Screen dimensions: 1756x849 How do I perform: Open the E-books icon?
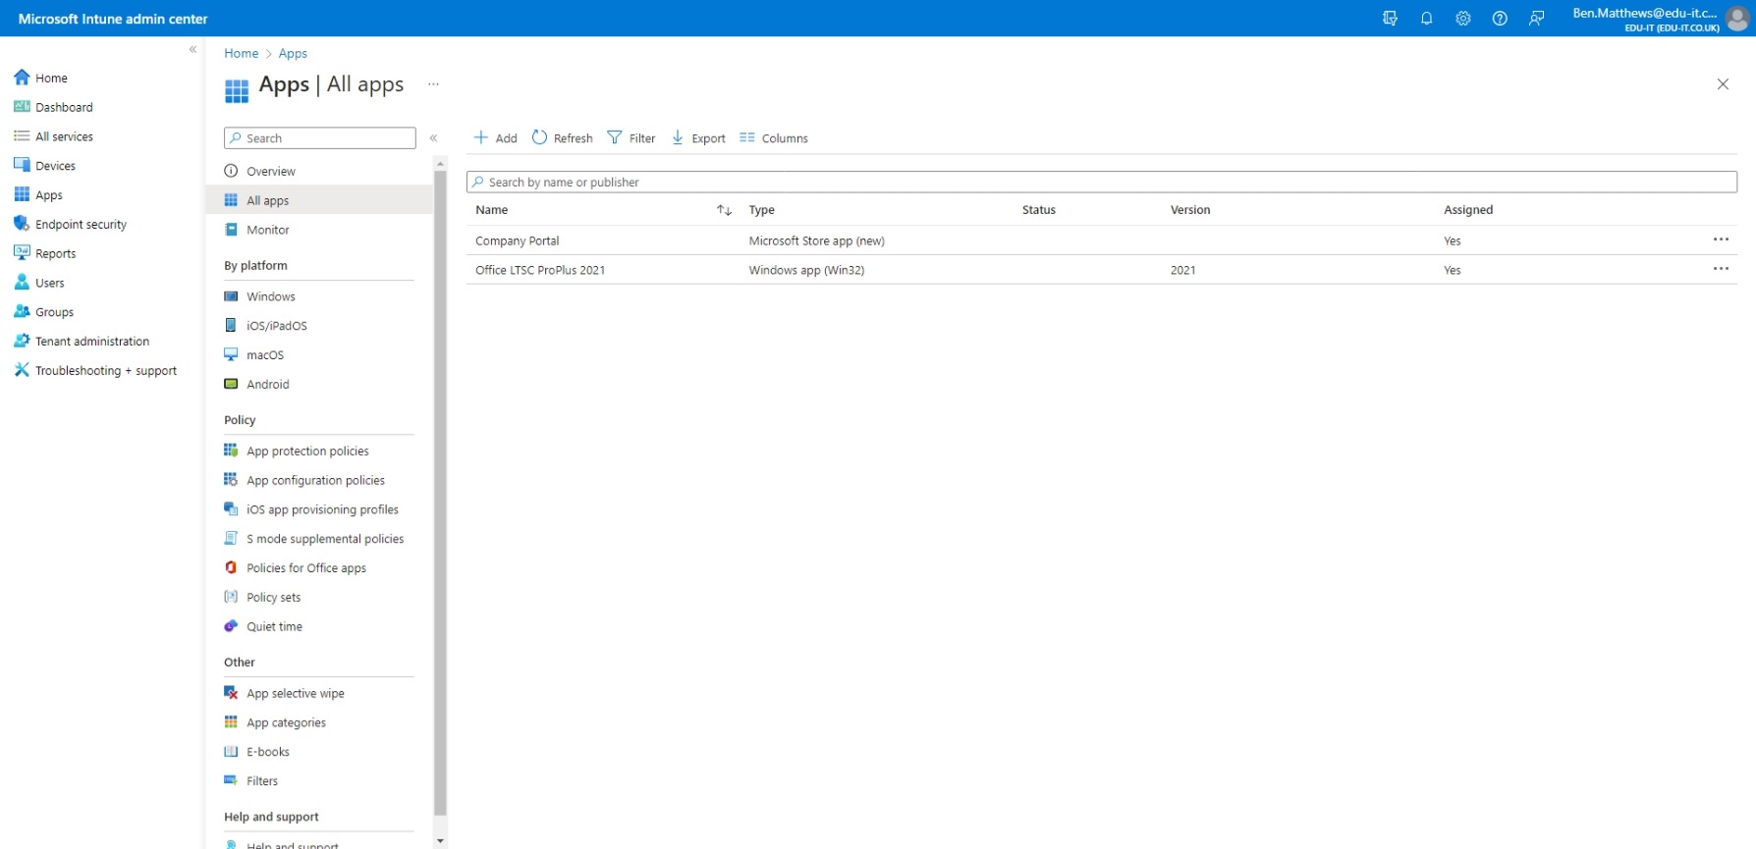(231, 752)
